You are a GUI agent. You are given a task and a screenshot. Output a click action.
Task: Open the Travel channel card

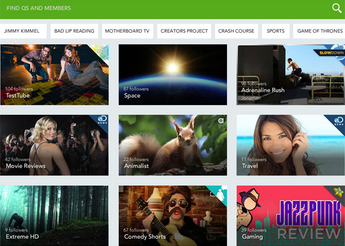tap(290, 145)
